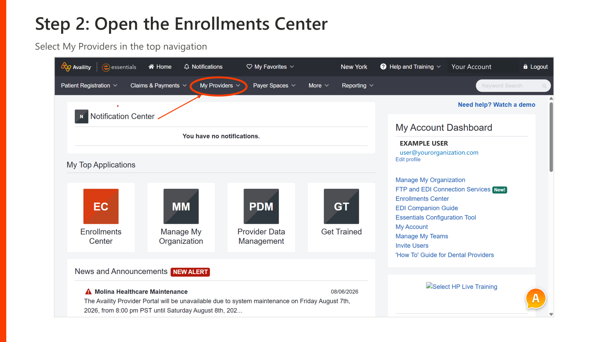The height and width of the screenshot is (342, 608).
Task: Expand the Claims & Payments menu
Action: (x=159, y=85)
